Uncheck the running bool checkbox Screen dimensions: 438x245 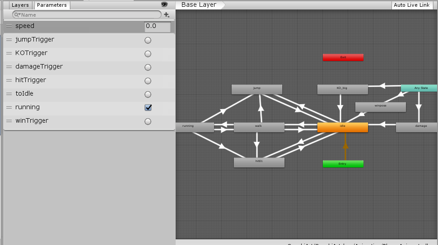pos(148,107)
